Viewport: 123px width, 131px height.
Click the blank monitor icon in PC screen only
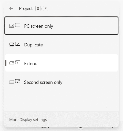click(x=18, y=25)
